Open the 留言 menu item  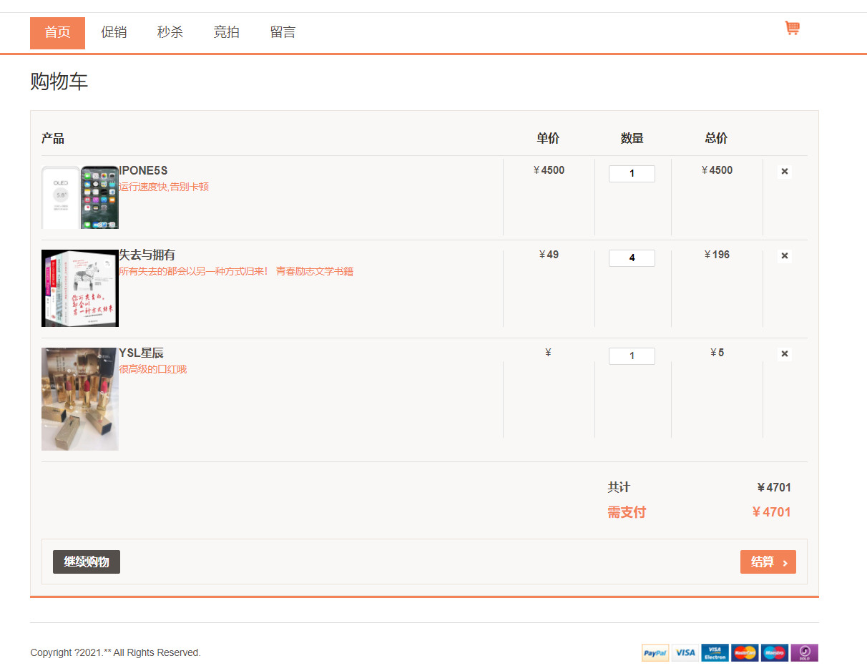(x=283, y=32)
